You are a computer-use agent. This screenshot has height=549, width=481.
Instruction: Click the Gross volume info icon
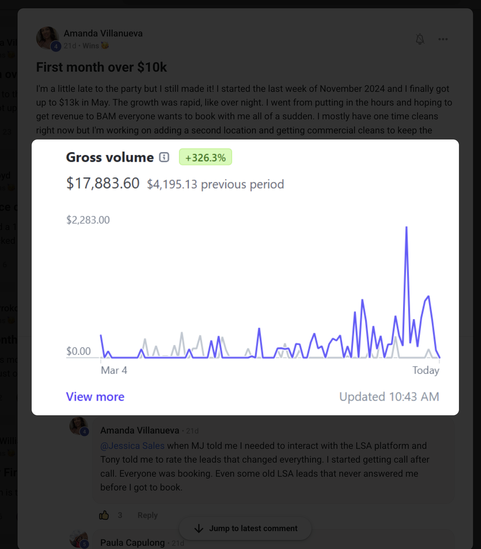[164, 157]
